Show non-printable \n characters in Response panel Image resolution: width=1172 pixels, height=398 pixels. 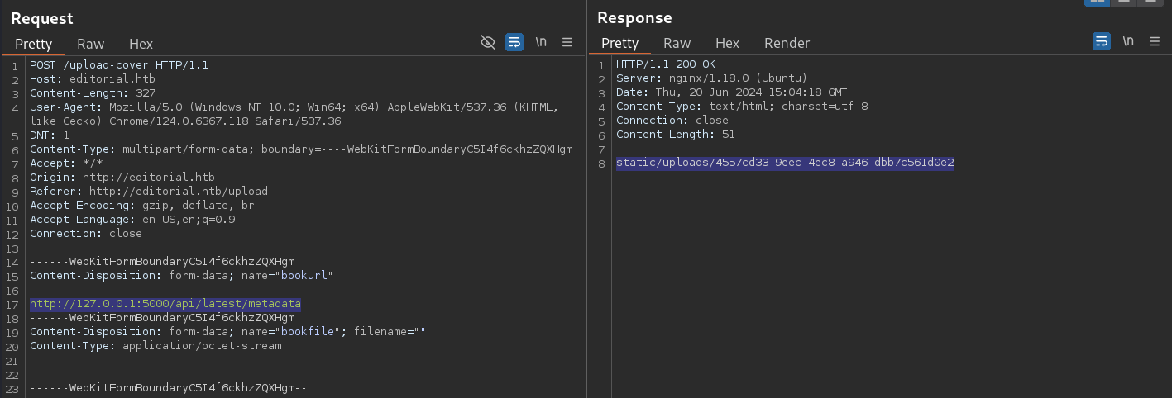(1128, 42)
